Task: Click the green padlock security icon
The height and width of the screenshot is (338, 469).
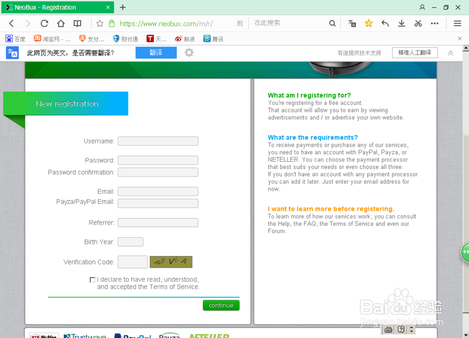Action: click(112, 23)
